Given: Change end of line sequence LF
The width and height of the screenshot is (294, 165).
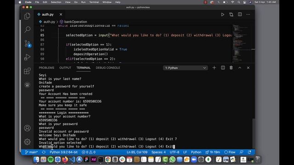Looking at the screenshot, I should click(185, 152).
